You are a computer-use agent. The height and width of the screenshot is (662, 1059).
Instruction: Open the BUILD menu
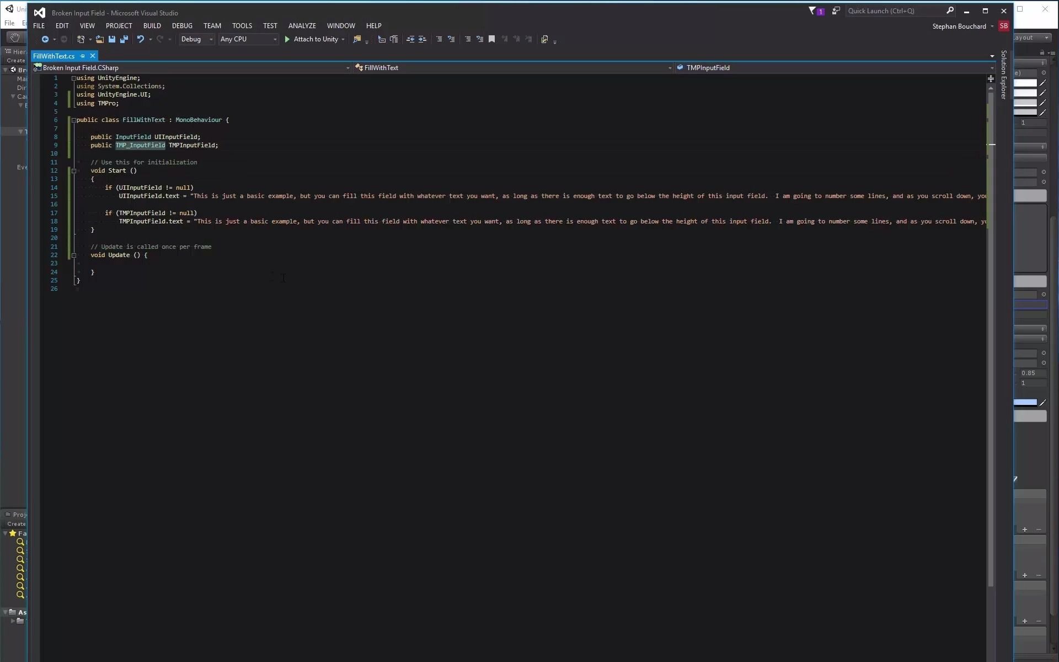point(152,25)
